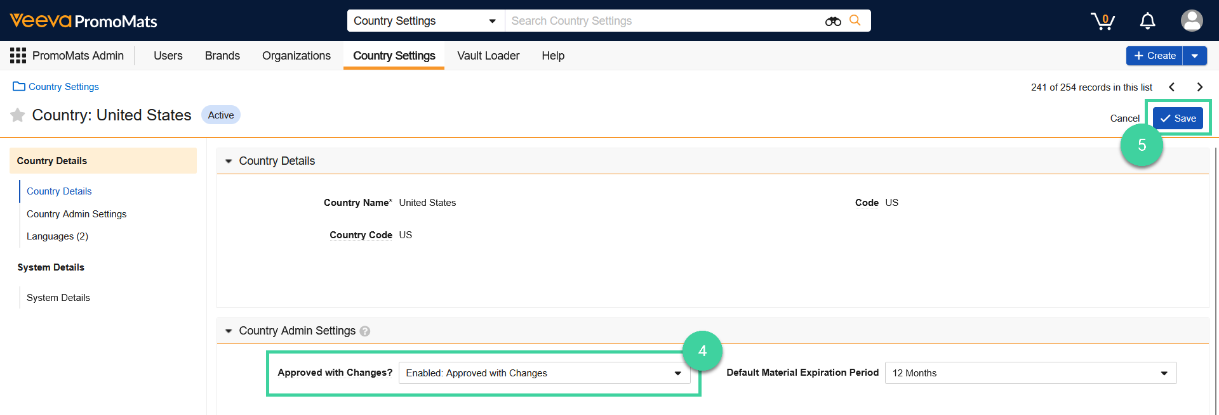The image size is (1219, 415).
Task: Select Country Details sidebar header
Action: pos(103,161)
